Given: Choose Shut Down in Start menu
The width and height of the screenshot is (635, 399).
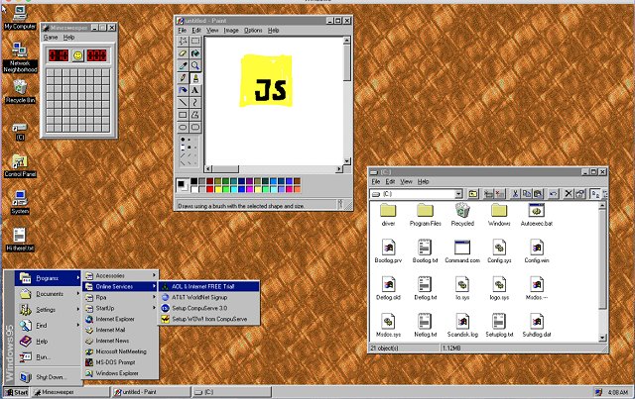Looking at the screenshot, I should (x=48, y=377).
